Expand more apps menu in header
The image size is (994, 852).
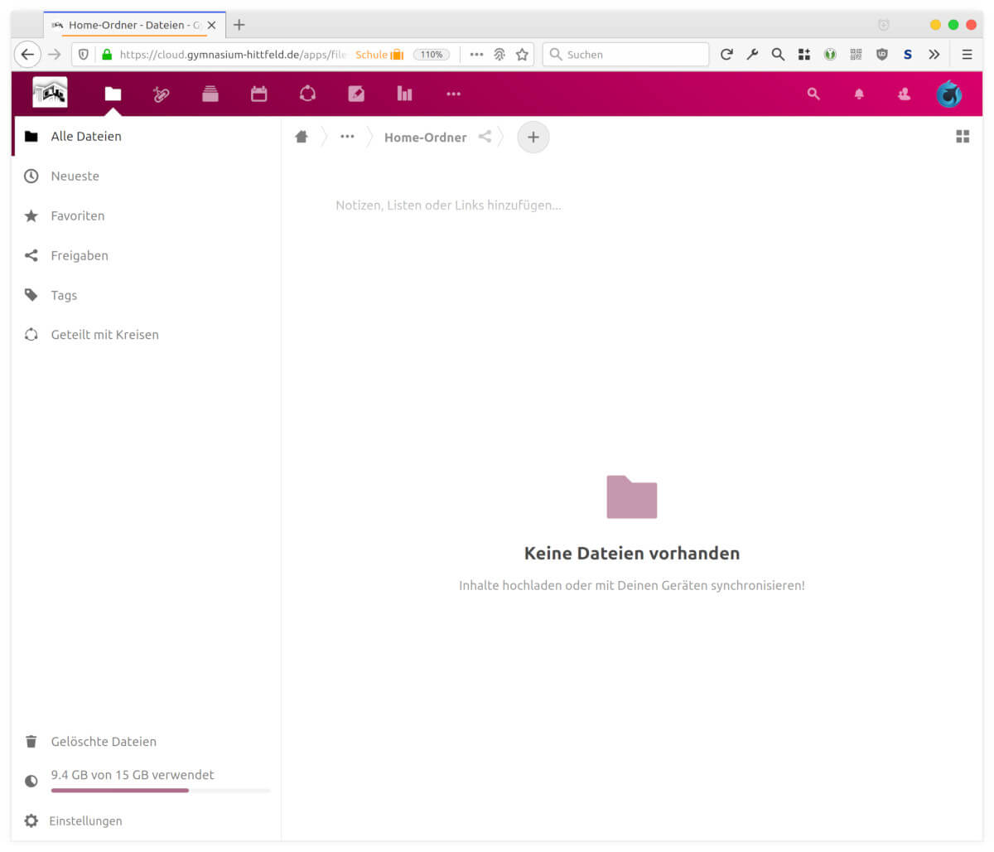(453, 94)
